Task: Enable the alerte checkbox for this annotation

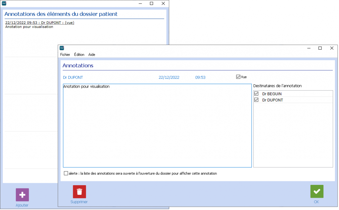Action: tap(66, 174)
